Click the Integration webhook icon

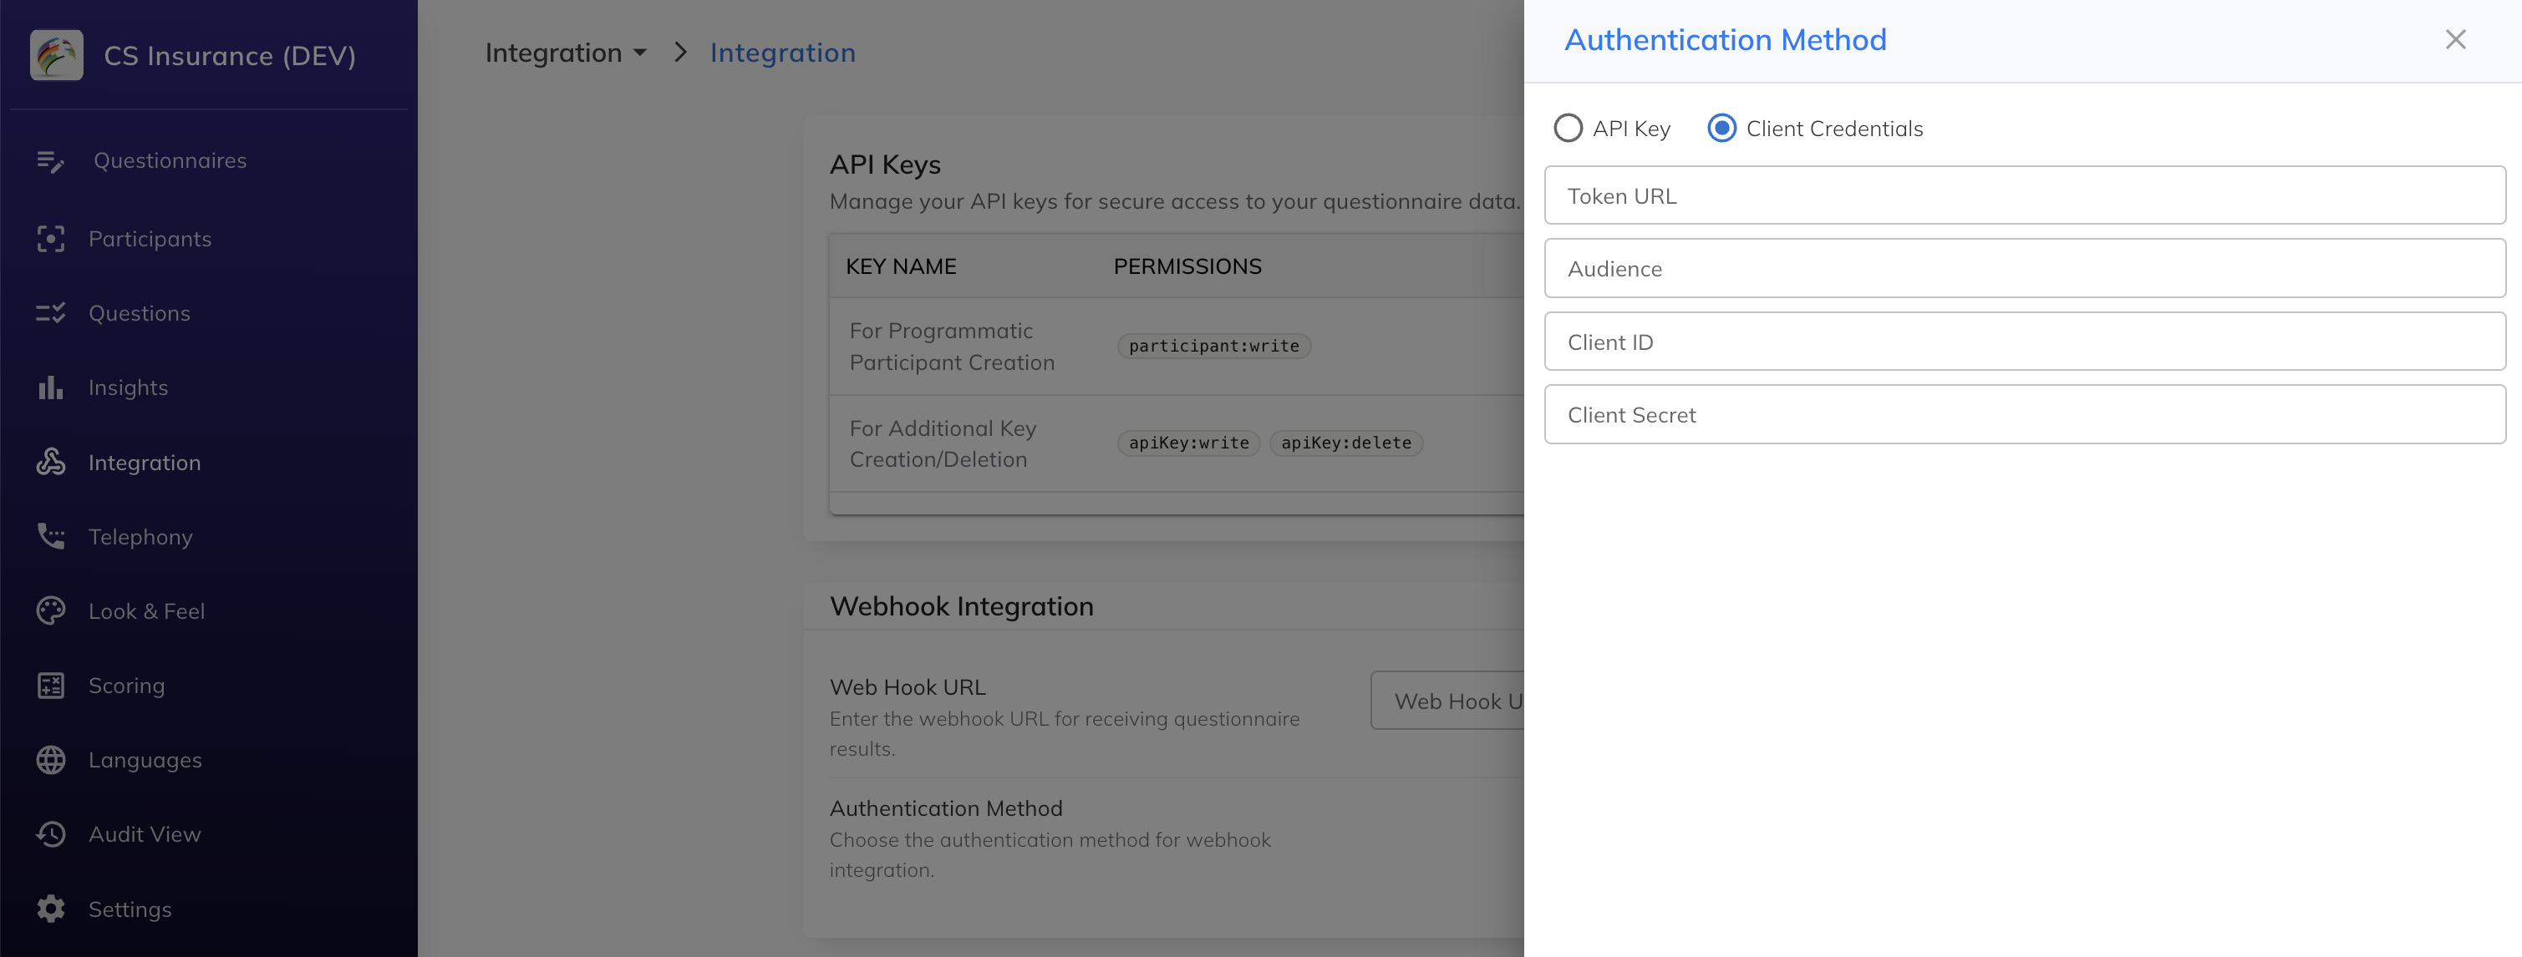pos(50,462)
